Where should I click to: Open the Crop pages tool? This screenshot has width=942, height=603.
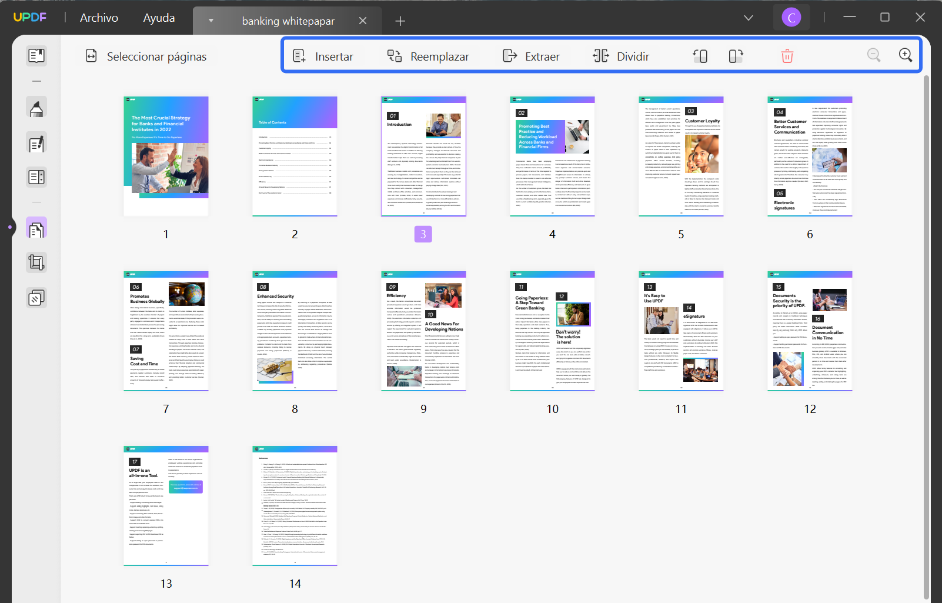click(36, 262)
